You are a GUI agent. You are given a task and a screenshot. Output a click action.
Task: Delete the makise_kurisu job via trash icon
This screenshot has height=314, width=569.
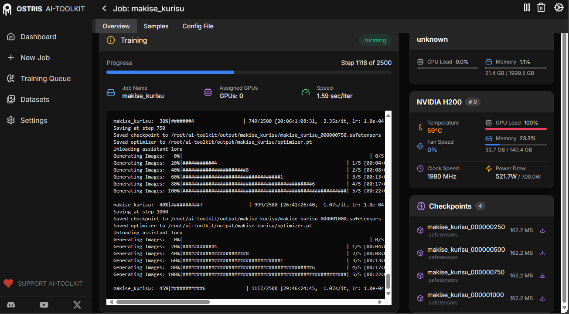pos(541,8)
